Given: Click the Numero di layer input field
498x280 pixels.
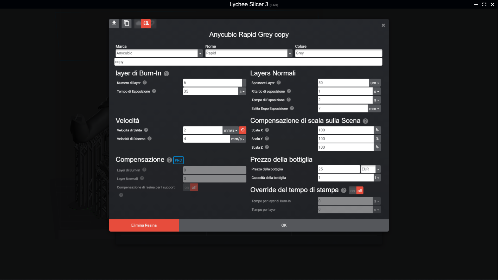Looking at the screenshot, I should coord(212,83).
